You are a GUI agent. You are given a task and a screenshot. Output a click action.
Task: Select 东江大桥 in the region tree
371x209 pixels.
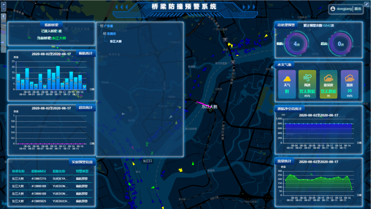pyautogui.click(x=116, y=41)
